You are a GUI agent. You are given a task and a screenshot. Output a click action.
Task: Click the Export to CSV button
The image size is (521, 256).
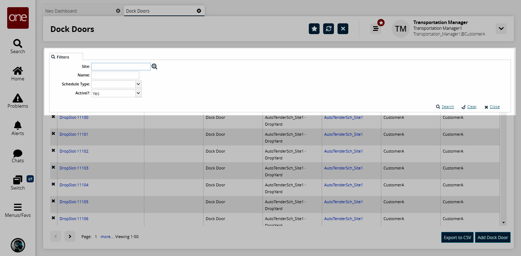(457, 237)
